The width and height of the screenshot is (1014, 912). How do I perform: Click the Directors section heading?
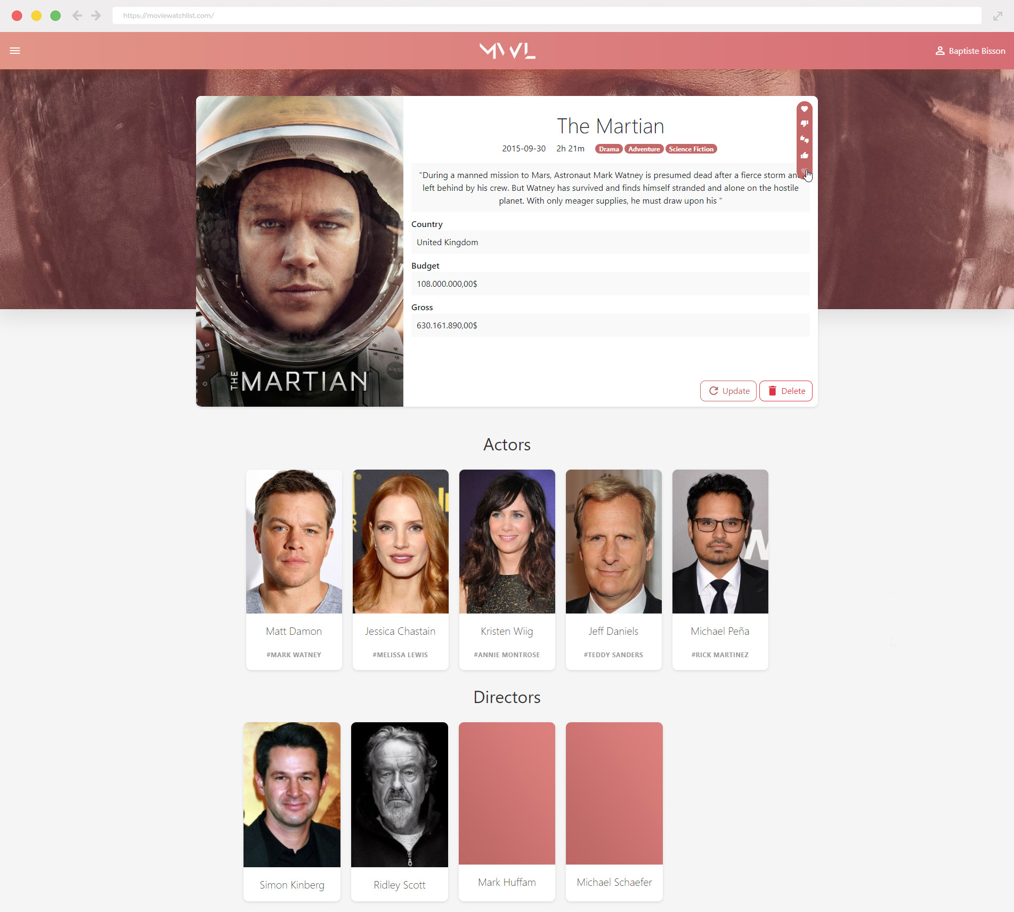(x=507, y=697)
